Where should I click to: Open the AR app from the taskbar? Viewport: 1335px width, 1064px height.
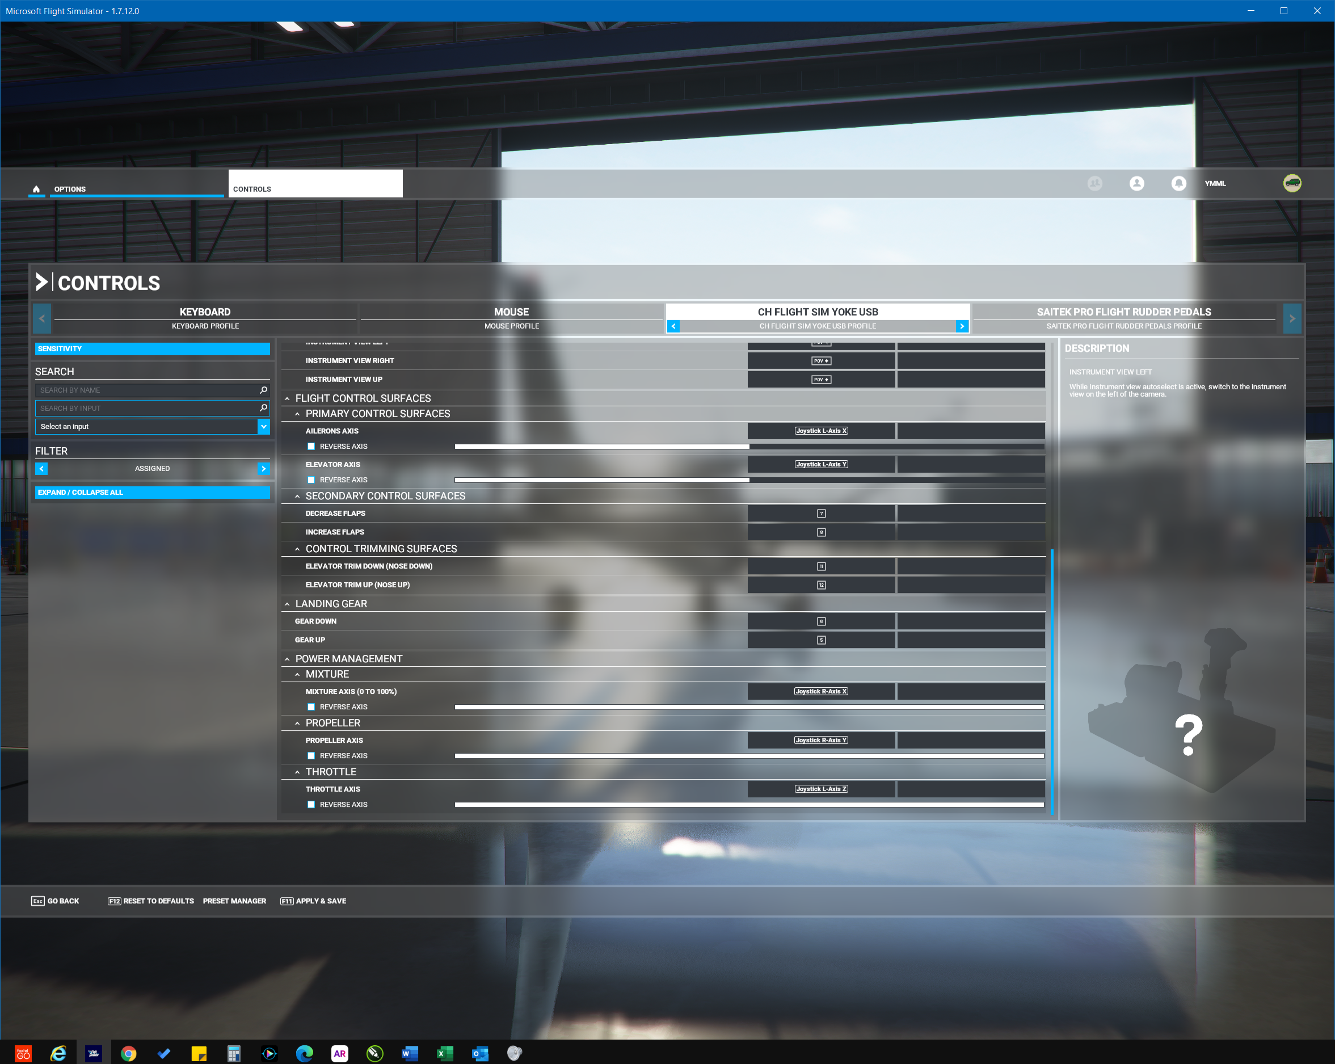[x=340, y=1053]
